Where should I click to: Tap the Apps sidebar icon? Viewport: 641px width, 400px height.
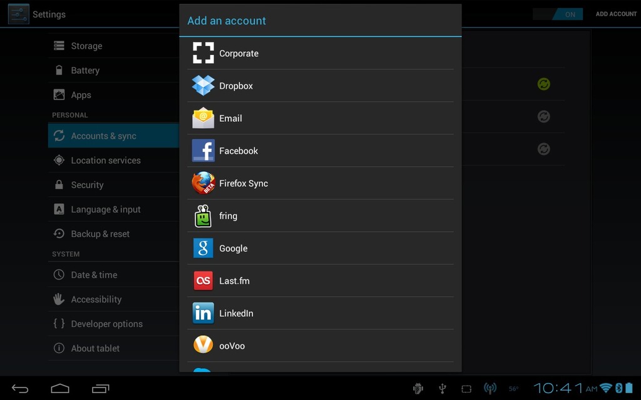coord(59,95)
